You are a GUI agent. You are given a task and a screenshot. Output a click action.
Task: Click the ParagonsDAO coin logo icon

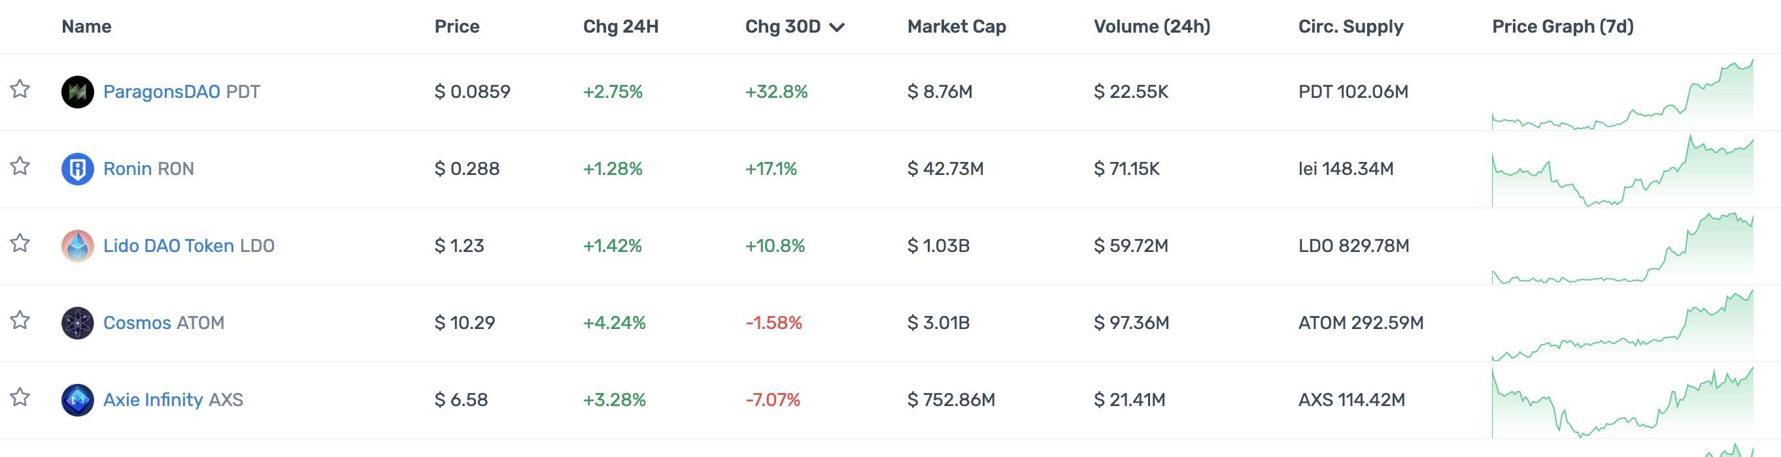point(77,92)
